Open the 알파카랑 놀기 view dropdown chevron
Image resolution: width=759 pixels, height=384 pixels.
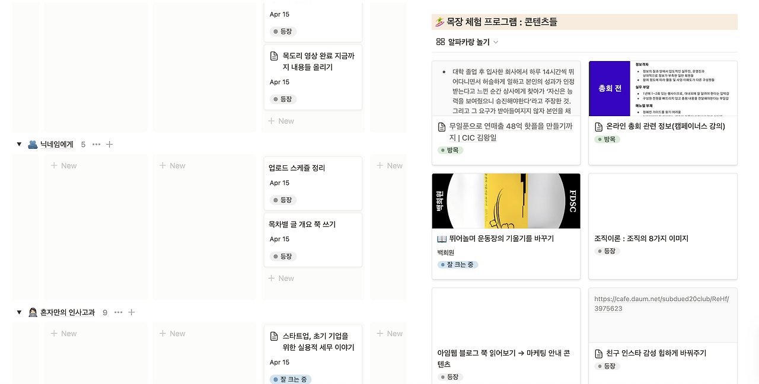[496, 42]
